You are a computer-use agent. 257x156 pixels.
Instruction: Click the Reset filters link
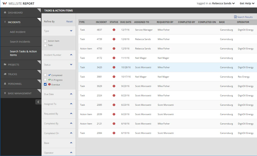pos(69,21)
